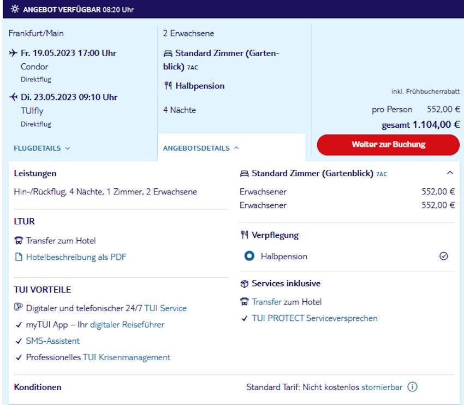Image resolution: width=464 pixels, height=405 pixels.
Task: Select the departure plane icon for Condor flight
Action: 14,53
